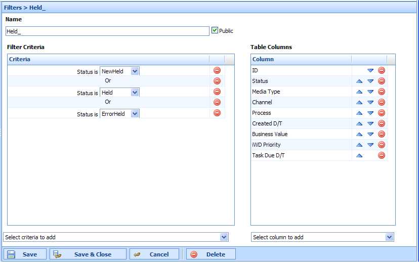This screenshot has height=262, width=419.
Task: Select the Media Type row text
Action: point(266,92)
